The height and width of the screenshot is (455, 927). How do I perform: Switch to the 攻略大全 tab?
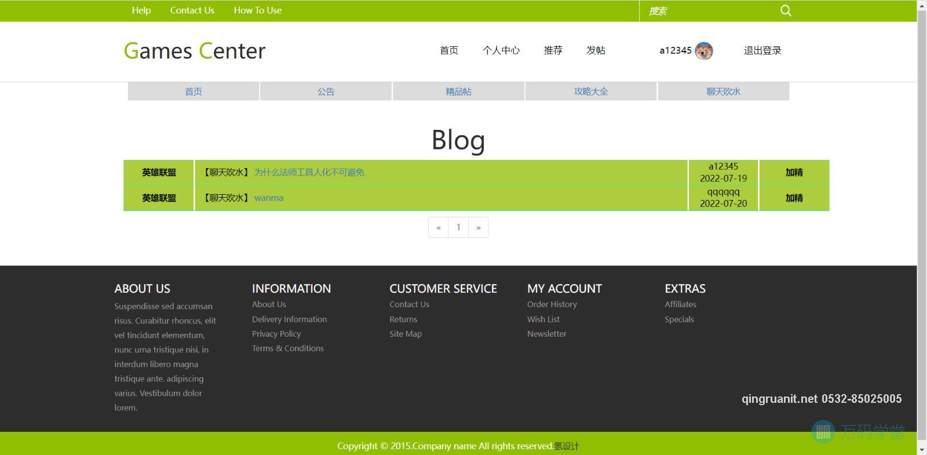(591, 92)
